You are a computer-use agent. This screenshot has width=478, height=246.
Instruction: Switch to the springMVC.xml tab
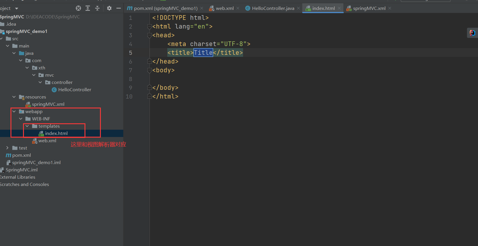coord(369,8)
